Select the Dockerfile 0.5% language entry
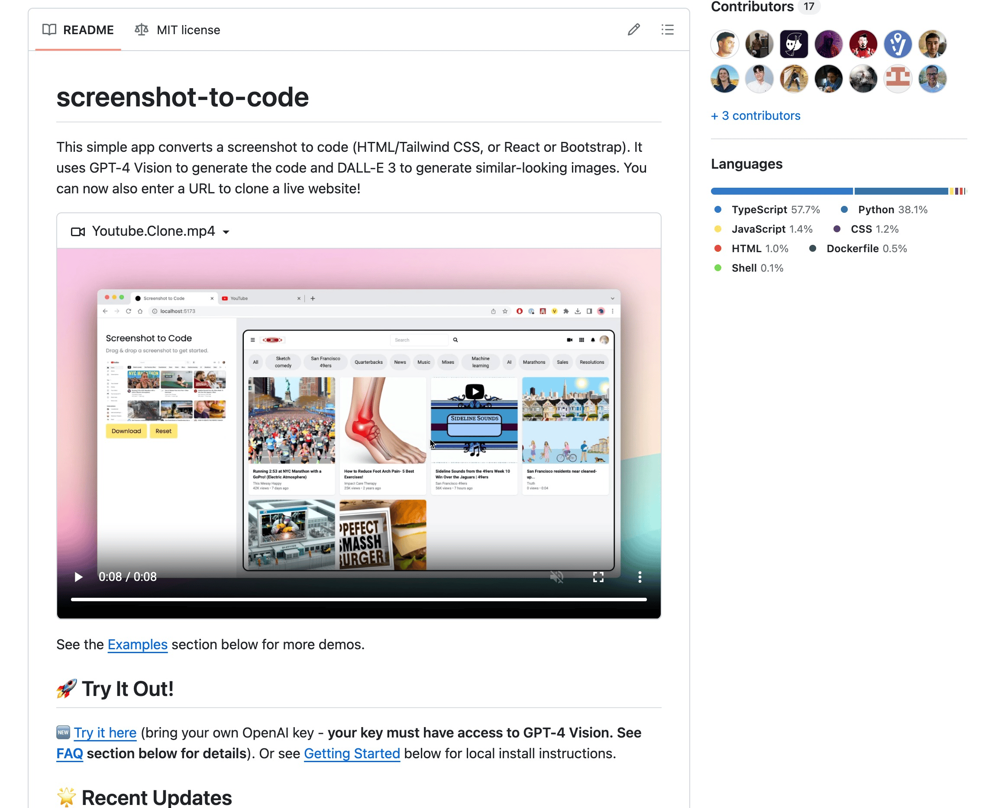The height and width of the screenshot is (808, 995). 858,249
